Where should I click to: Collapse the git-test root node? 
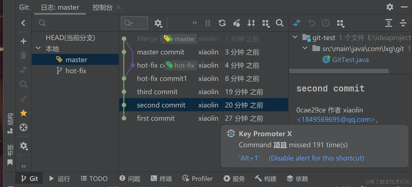click(295, 37)
